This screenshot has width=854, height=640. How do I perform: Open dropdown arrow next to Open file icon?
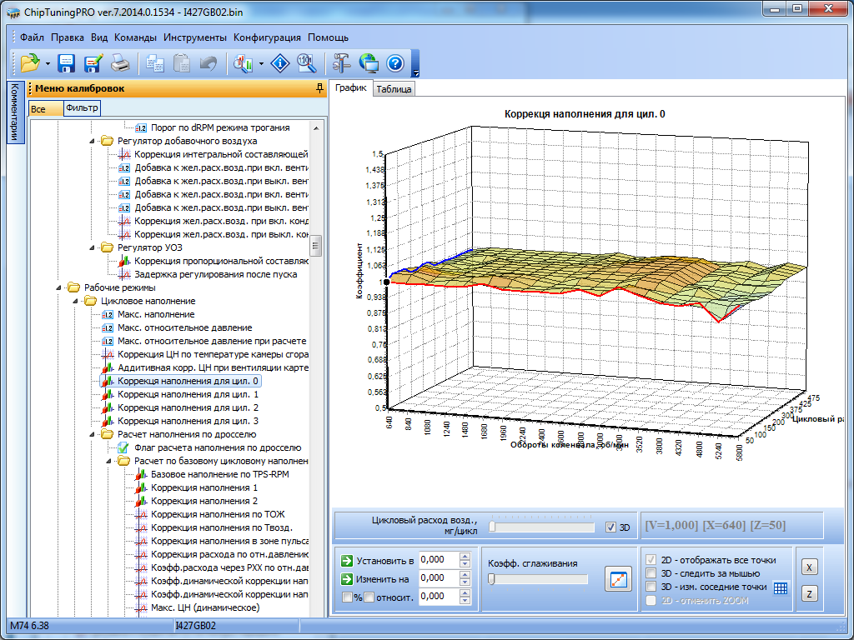48,63
